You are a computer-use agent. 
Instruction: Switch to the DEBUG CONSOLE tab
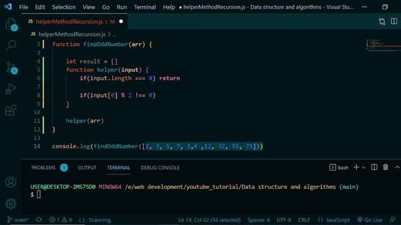coord(160,167)
